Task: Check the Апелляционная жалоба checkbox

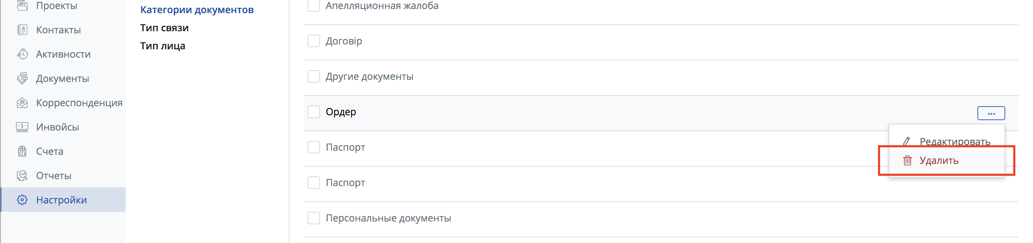Action: [x=313, y=6]
